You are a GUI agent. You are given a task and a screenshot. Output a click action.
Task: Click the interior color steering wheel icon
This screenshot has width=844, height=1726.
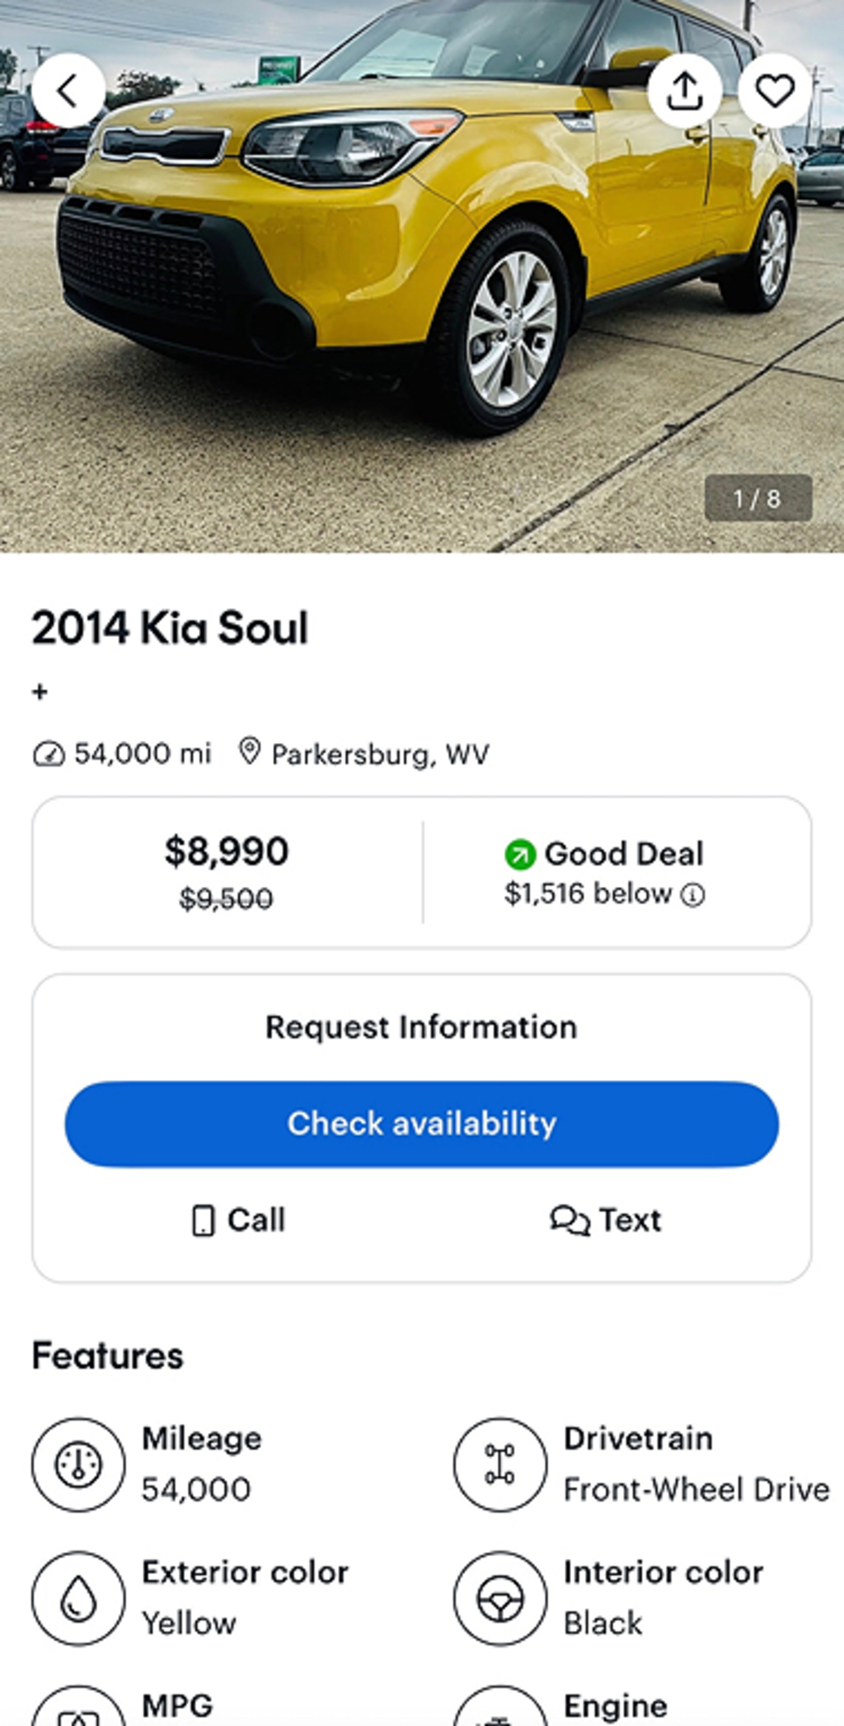[499, 1598]
